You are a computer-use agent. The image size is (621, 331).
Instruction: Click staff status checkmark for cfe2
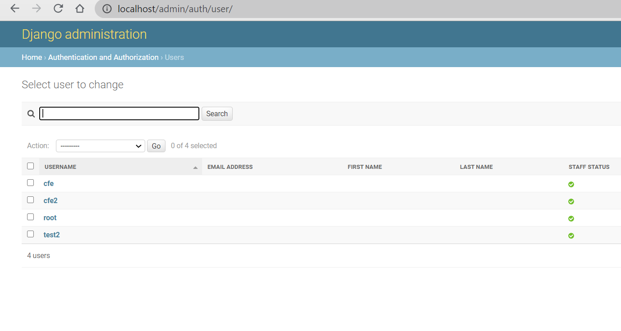tap(571, 201)
